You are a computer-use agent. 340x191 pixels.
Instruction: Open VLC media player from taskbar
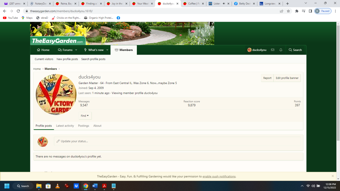point(58,186)
